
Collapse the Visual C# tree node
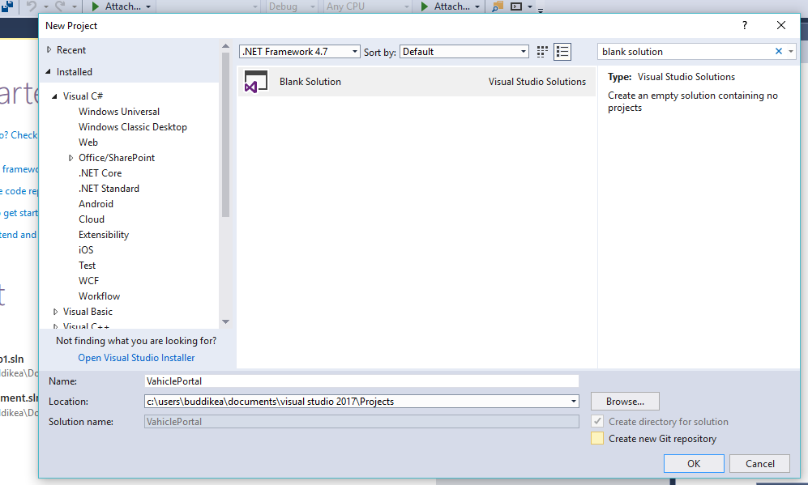[x=54, y=96]
